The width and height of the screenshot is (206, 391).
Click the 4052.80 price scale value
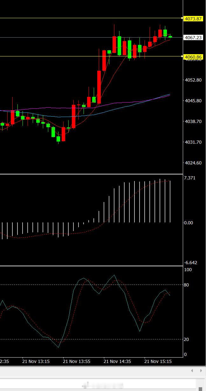pos(193,80)
